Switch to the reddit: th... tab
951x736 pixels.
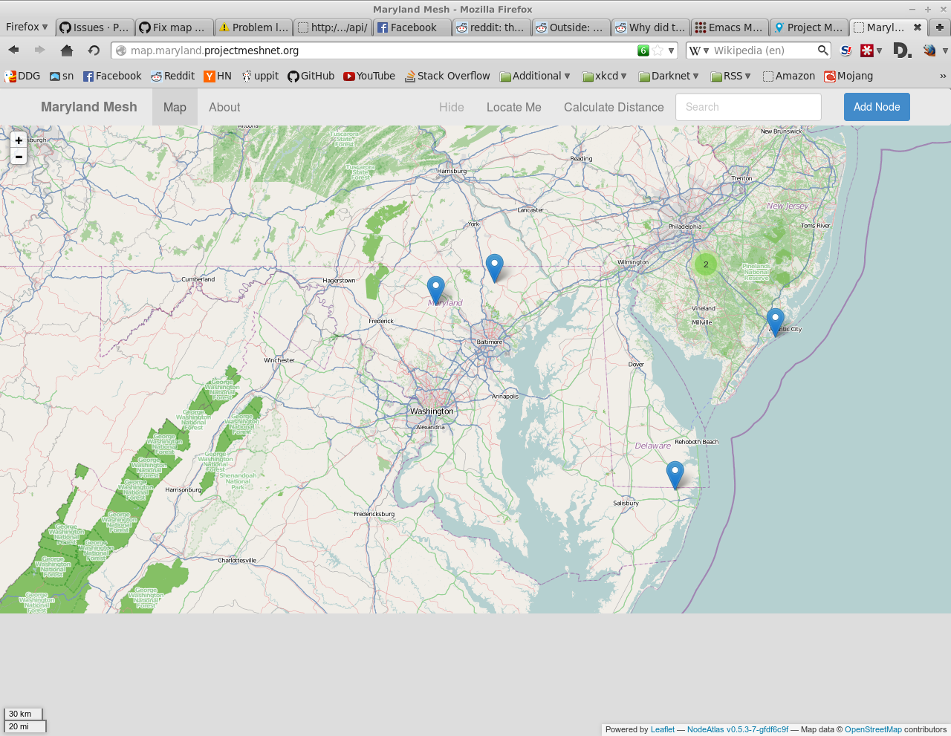click(491, 27)
